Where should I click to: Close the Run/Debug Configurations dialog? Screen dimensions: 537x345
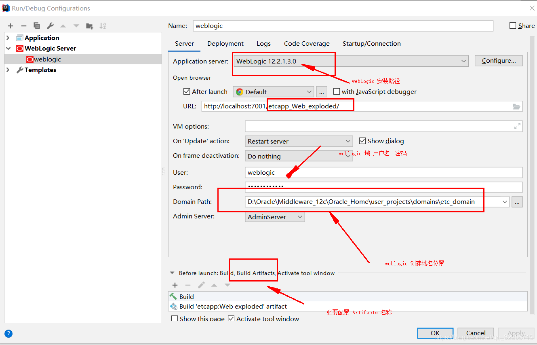tap(532, 8)
